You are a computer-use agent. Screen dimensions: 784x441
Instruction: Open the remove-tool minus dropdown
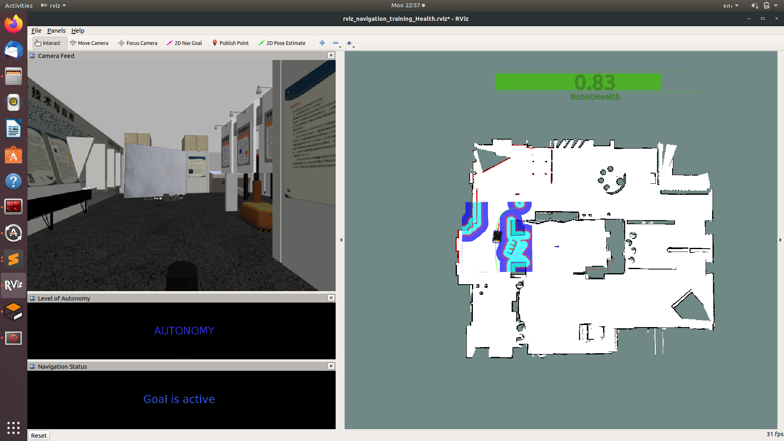pyautogui.click(x=337, y=43)
